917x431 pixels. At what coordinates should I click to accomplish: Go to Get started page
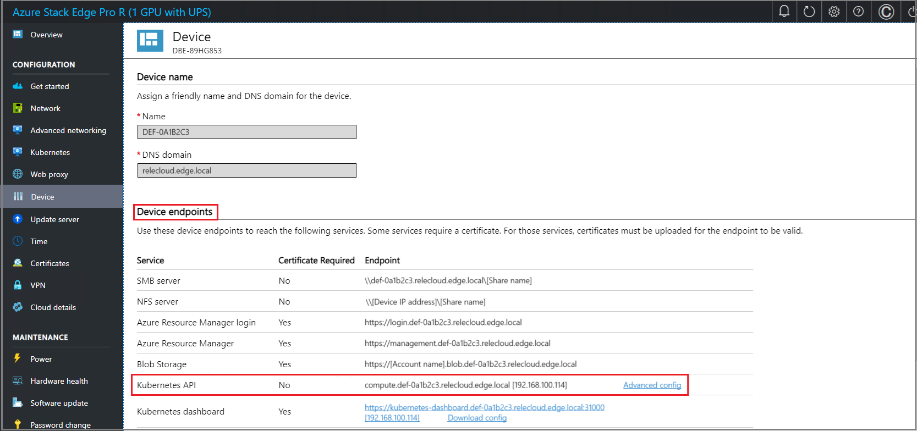(x=50, y=86)
